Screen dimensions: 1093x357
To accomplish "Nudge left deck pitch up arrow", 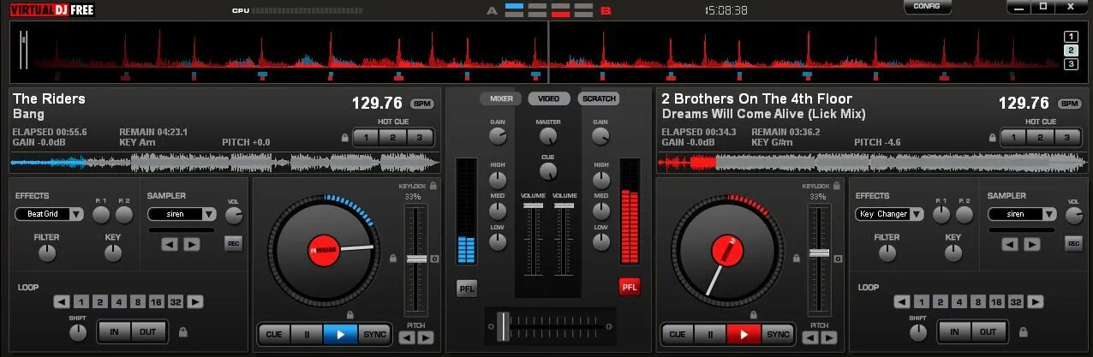I will (425, 337).
